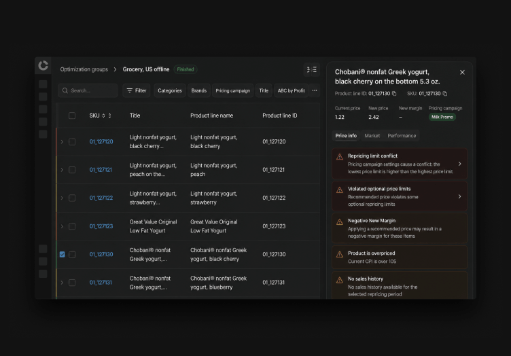Image resolution: width=511 pixels, height=356 pixels.
Task: Click the Product line ID column header
Action: click(x=279, y=115)
